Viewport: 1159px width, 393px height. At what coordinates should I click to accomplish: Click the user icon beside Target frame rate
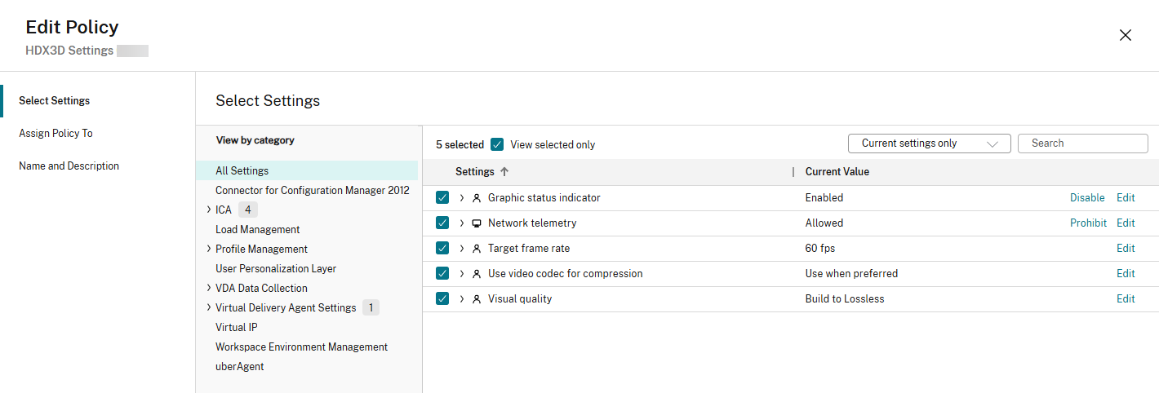477,249
